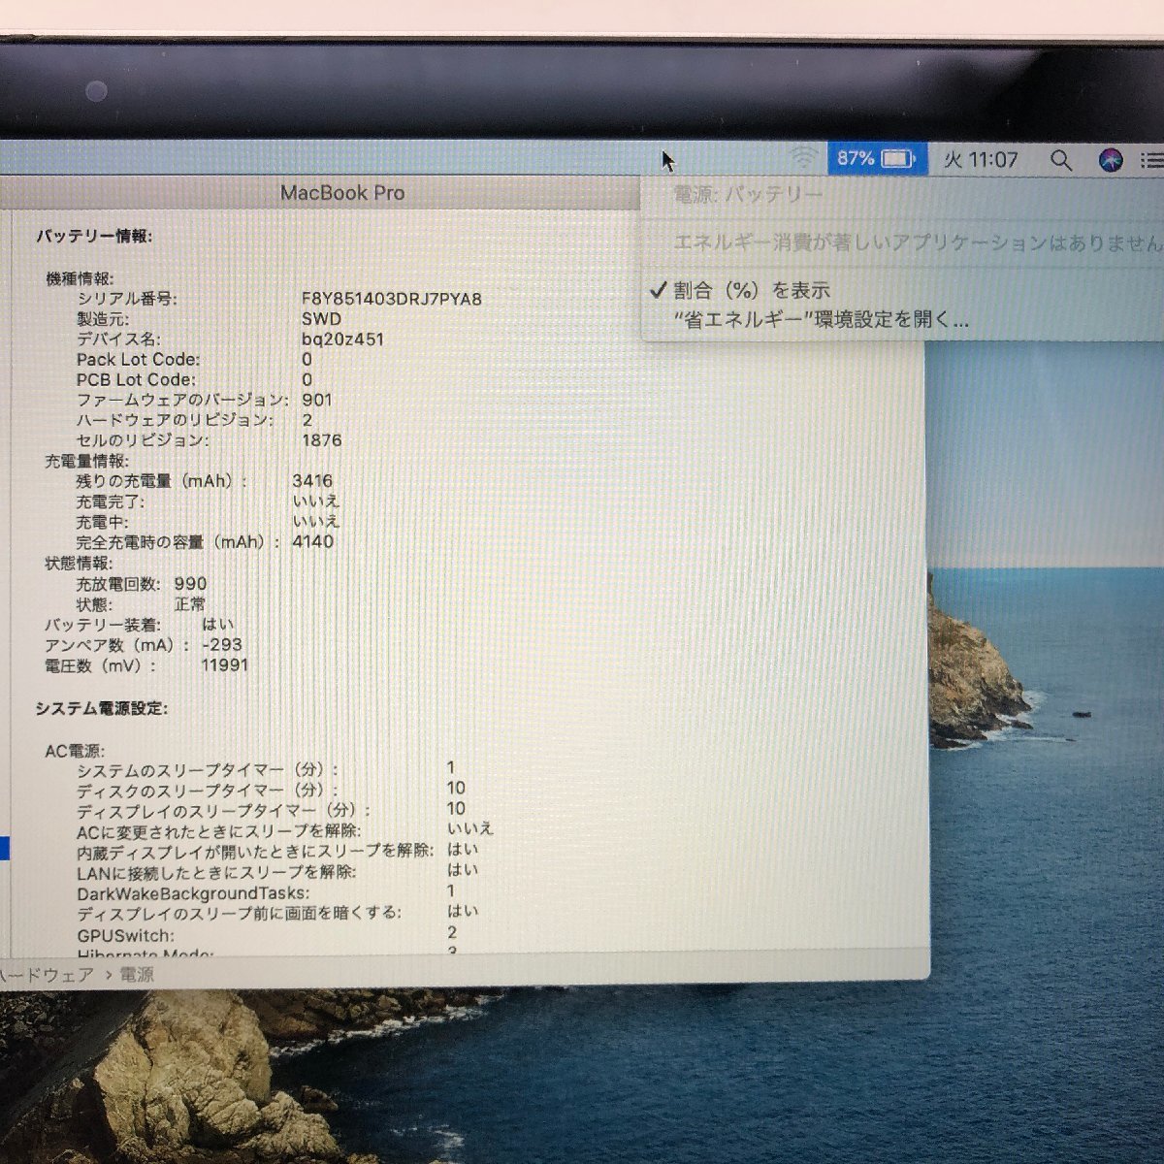Select 電源 in the bottom path bar

point(137,974)
